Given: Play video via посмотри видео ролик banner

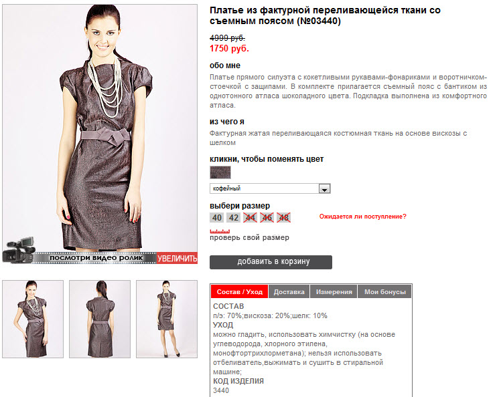Looking at the screenshot, I should tap(96, 258).
